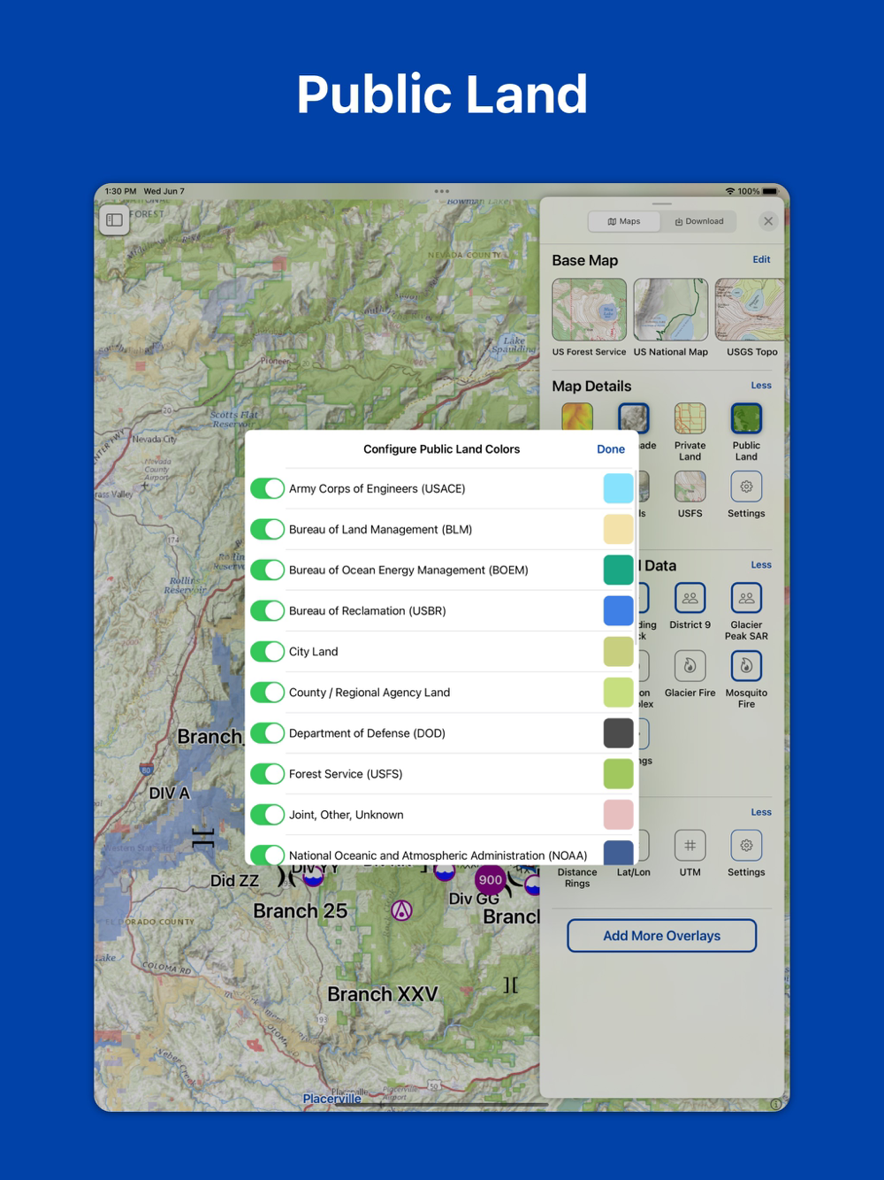Open the Joint, Other pink swatch
884x1180 pixels.
[x=619, y=814]
